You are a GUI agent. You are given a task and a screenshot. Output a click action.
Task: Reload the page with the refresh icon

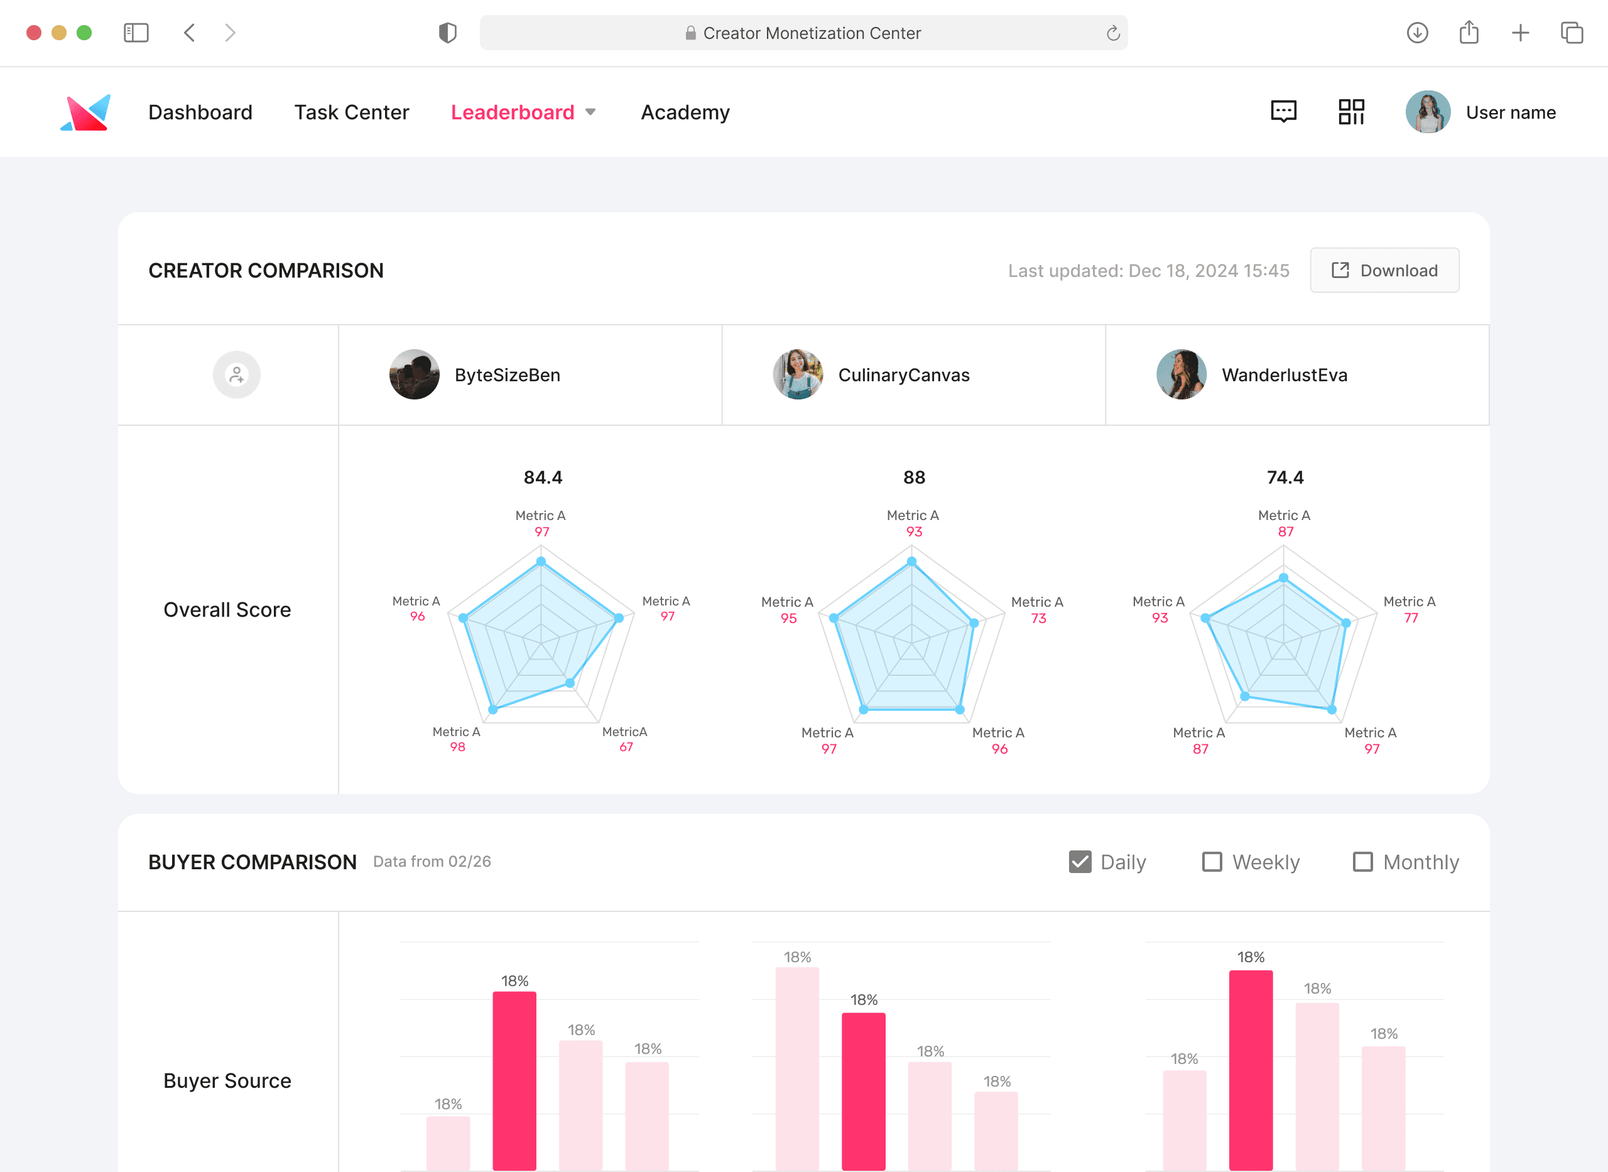(x=1113, y=33)
